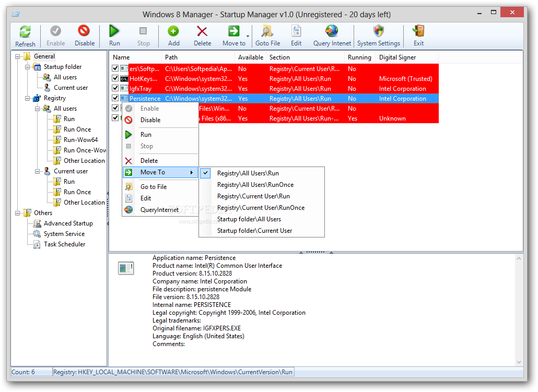Select Other Location under Current user
Viewport: 538px width, 392px height.
[x=84, y=203]
